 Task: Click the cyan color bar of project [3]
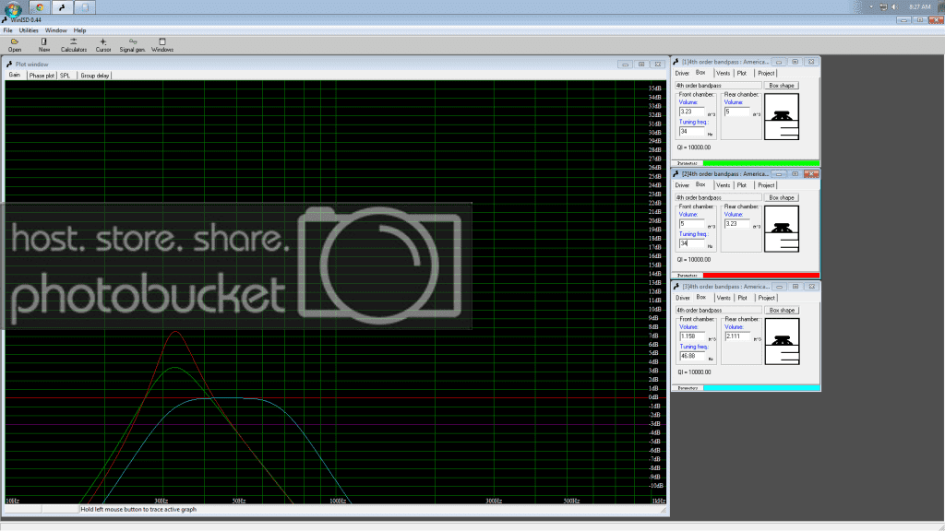(761, 388)
